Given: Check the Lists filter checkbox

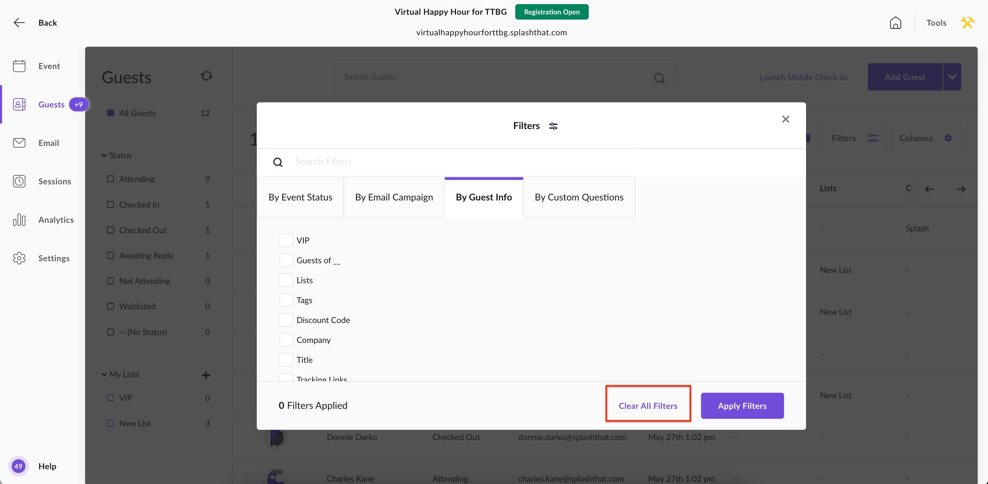Looking at the screenshot, I should [286, 280].
